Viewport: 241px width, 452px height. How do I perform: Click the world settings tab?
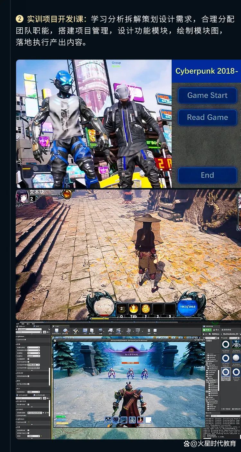39,395
